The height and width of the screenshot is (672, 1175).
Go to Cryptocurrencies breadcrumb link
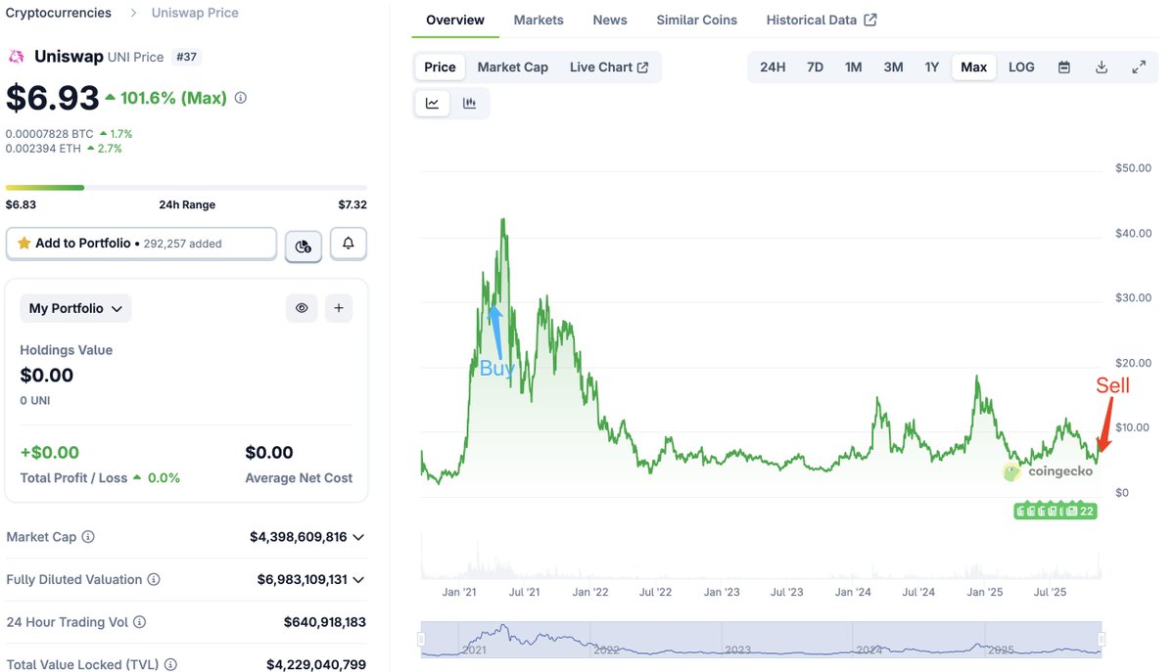[x=59, y=13]
